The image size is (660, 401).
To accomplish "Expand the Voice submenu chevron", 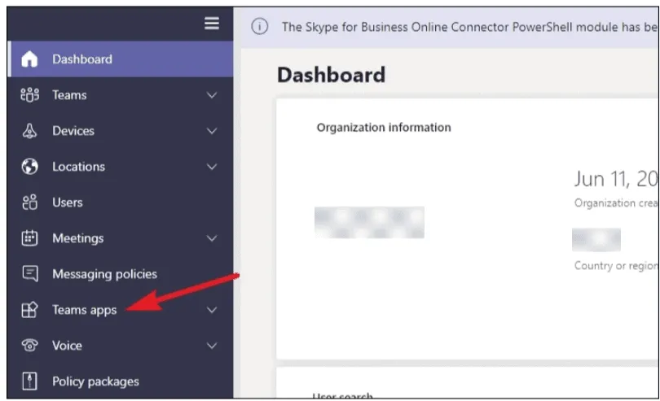I will (x=212, y=346).
